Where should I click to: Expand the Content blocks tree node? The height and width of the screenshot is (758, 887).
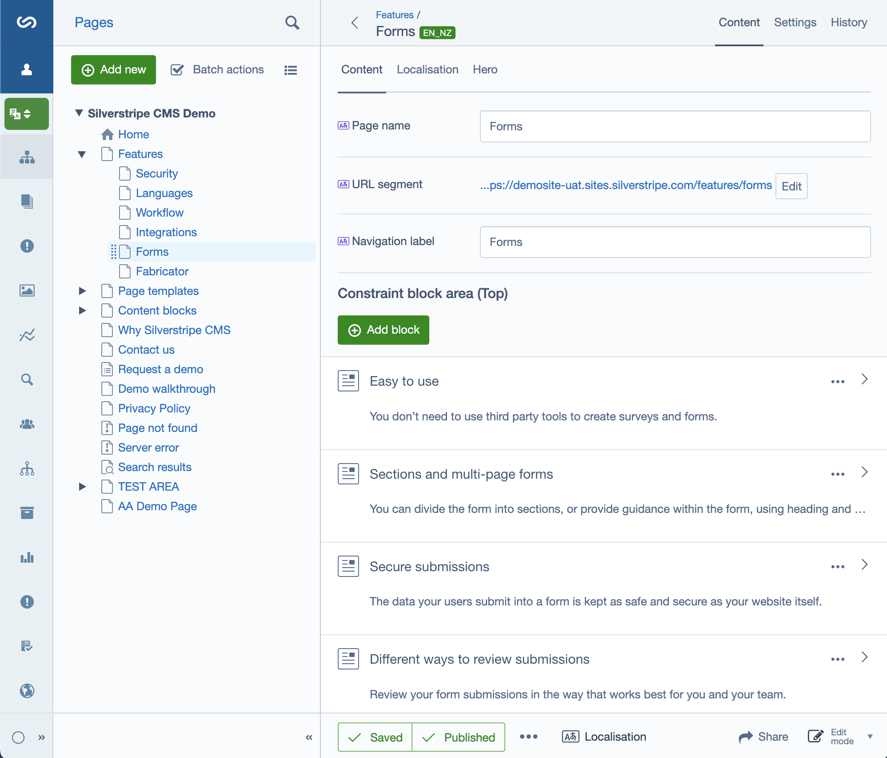(82, 310)
